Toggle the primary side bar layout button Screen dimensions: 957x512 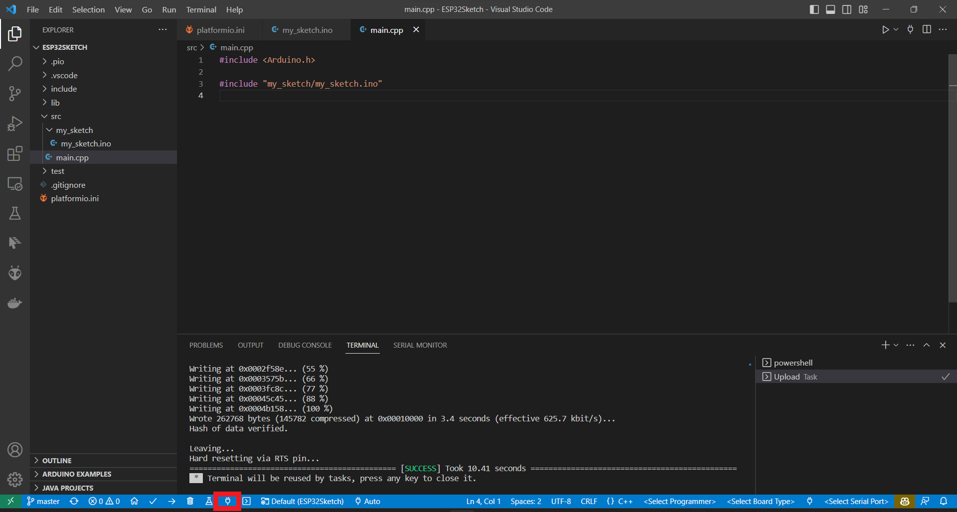click(x=814, y=9)
